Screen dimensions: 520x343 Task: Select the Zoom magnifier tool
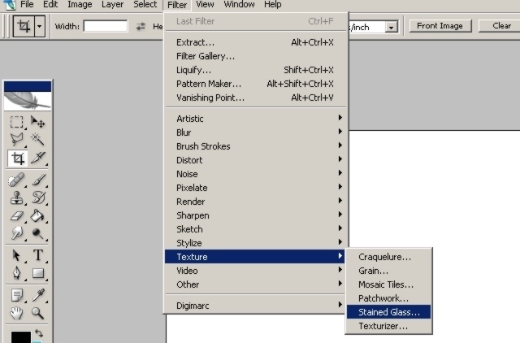click(x=38, y=313)
